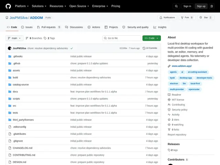Open the Report repository link

coord(177,134)
